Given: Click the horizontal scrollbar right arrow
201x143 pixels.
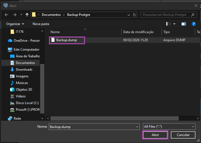Looking at the screenshot, I should (x=198, y=119).
